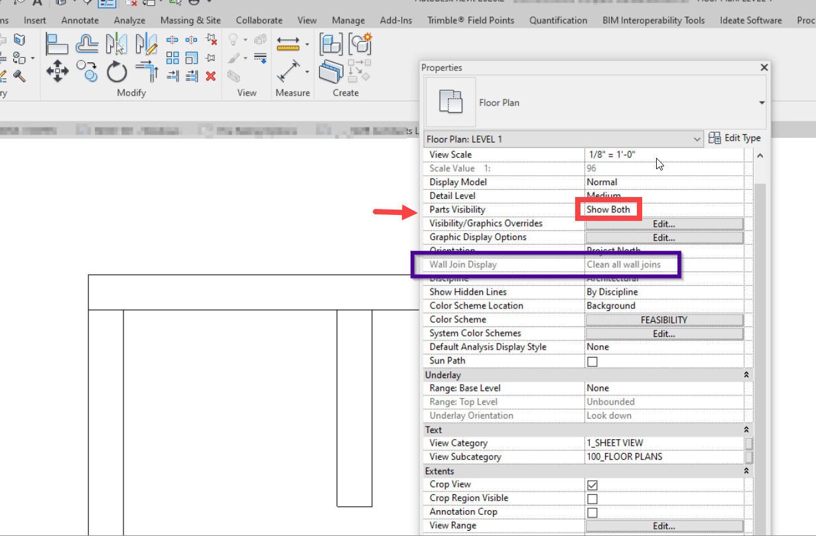Select the Rotate tool
Image resolution: width=816 pixels, height=536 pixels.
tap(117, 72)
